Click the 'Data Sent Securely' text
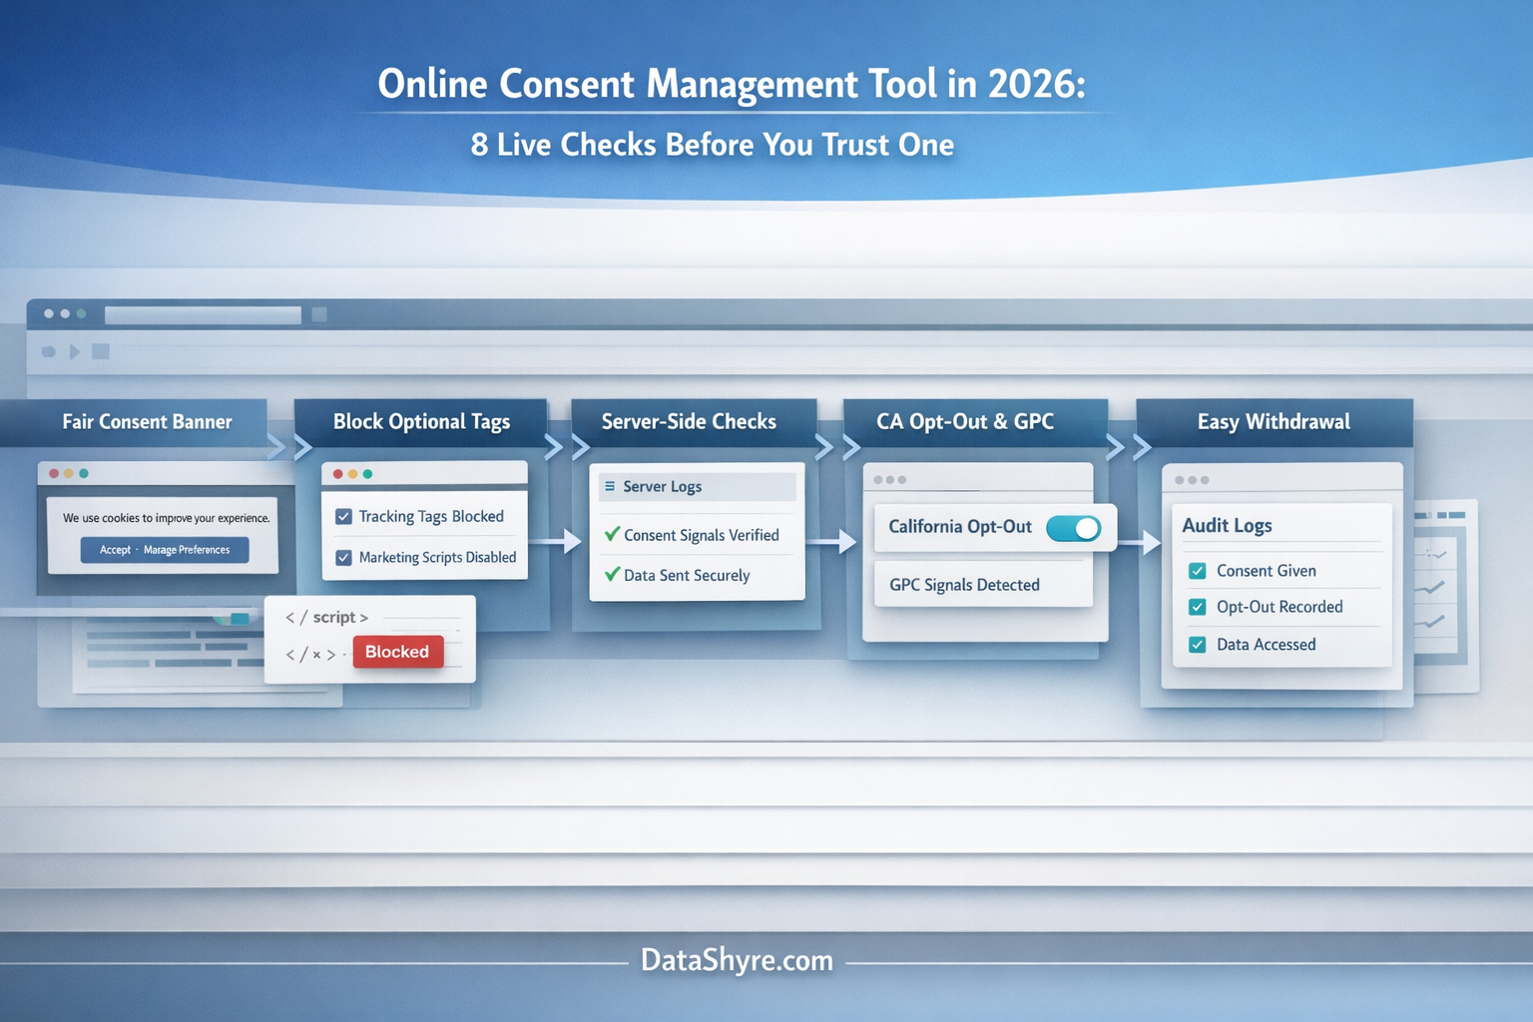 [x=687, y=575]
